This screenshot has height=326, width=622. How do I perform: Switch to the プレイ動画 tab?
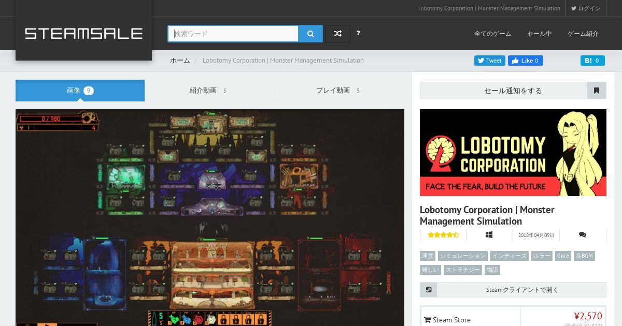339,91
